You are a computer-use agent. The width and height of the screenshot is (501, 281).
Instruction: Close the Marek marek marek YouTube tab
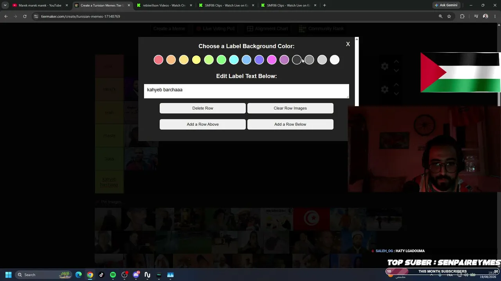(x=67, y=5)
